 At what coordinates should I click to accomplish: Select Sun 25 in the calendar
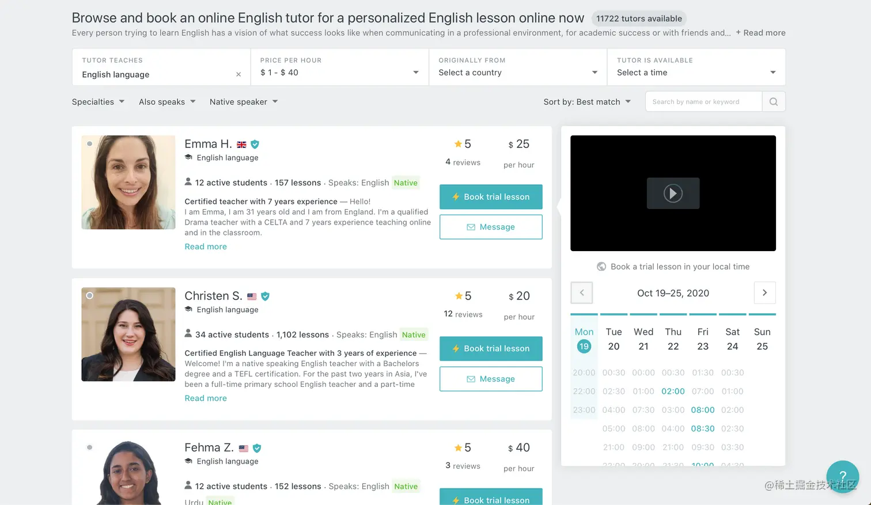(762, 339)
